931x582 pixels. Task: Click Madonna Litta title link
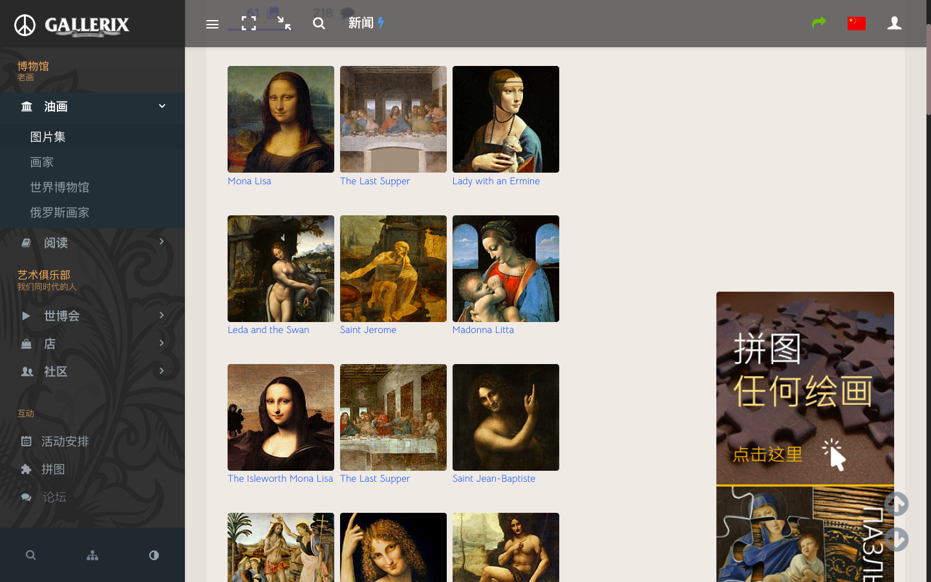pyautogui.click(x=483, y=330)
